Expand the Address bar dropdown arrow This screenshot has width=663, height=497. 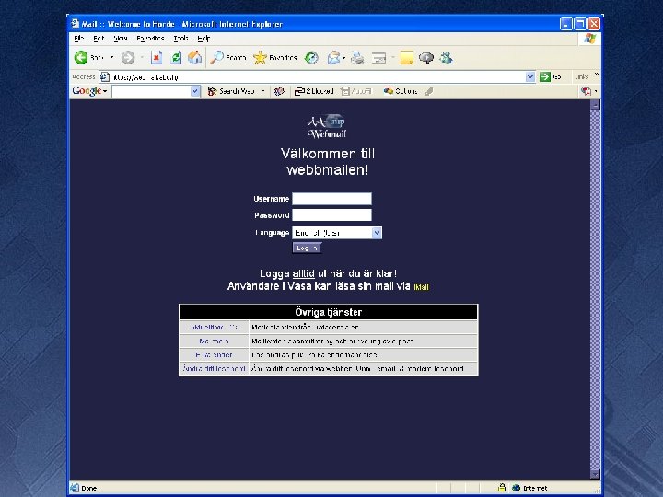point(530,77)
